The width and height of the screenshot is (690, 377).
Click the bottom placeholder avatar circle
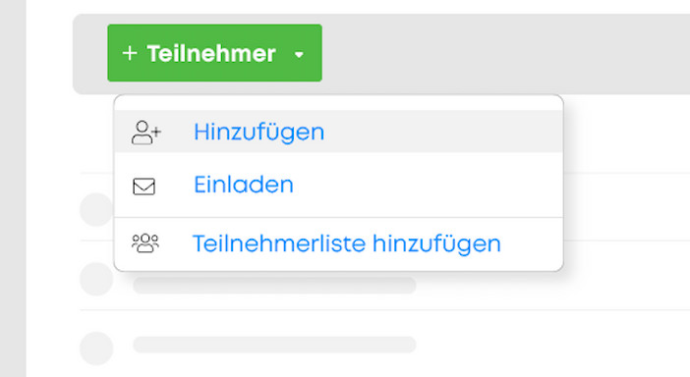point(96,349)
